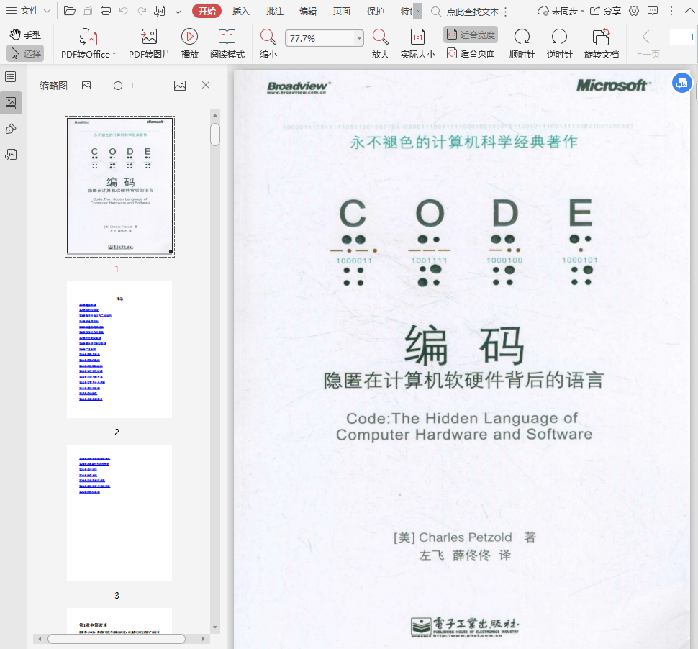Click the PDF转图片 tool
This screenshot has height=649, width=698.
tap(149, 44)
